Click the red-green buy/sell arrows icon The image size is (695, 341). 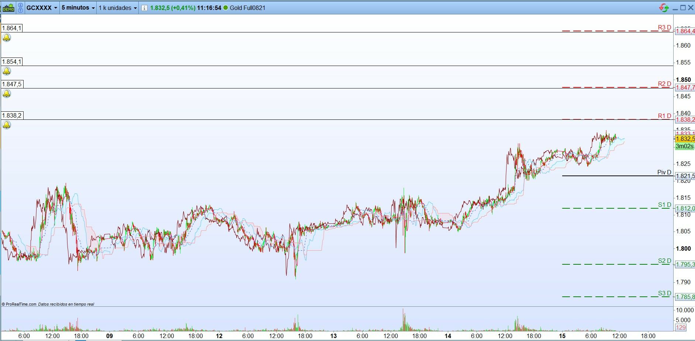pyautogui.click(x=664, y=8)
